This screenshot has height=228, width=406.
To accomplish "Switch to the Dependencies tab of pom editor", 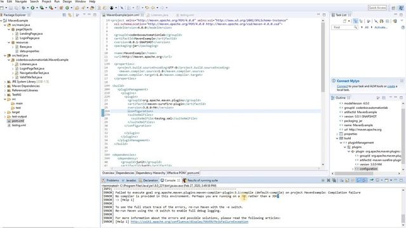I will click(125, 173).
